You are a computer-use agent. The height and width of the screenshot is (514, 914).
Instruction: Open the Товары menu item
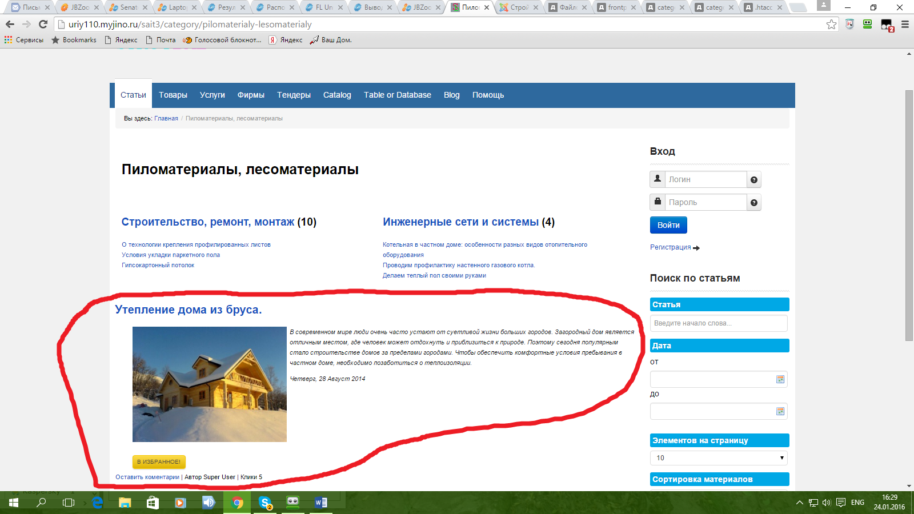[x=173, y=95]
